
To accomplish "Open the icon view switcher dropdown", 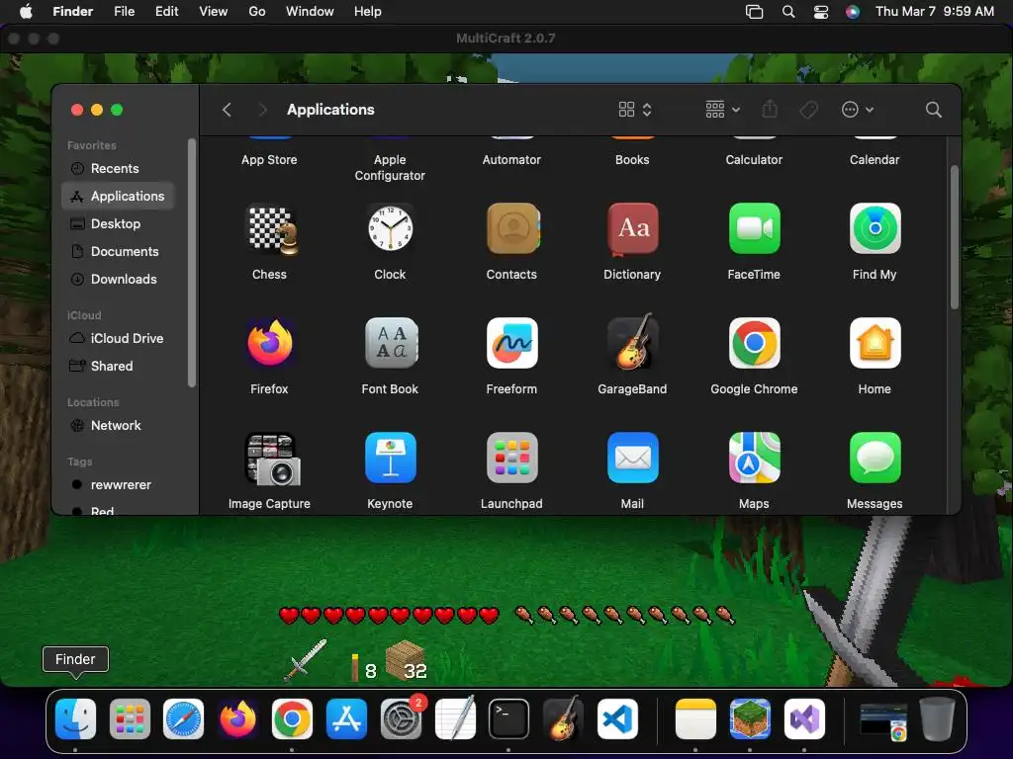I will 635,110.
